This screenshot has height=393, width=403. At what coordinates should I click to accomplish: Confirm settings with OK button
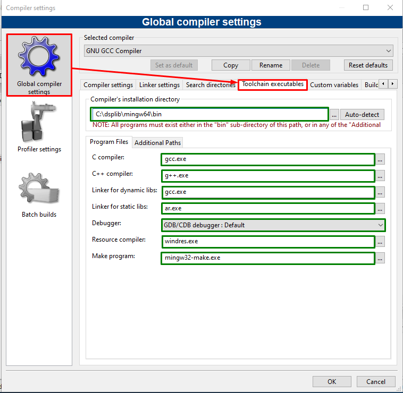pyautogui.click(x=332, y=381)
